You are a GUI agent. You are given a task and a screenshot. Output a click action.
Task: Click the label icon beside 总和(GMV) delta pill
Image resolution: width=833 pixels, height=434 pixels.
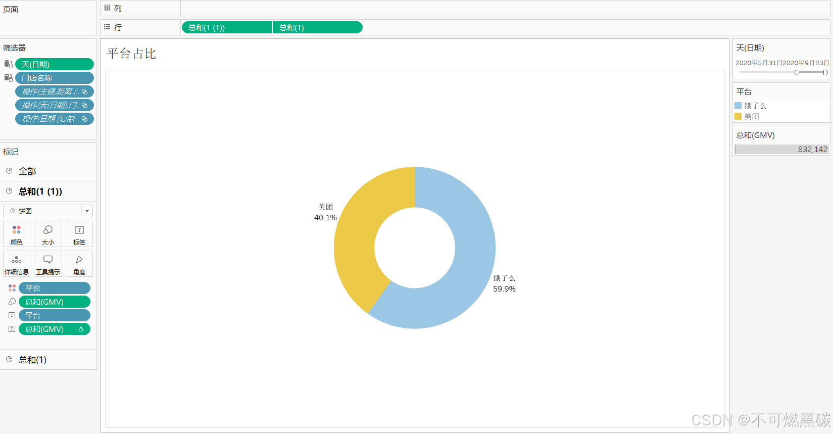[x=12, y=329]
